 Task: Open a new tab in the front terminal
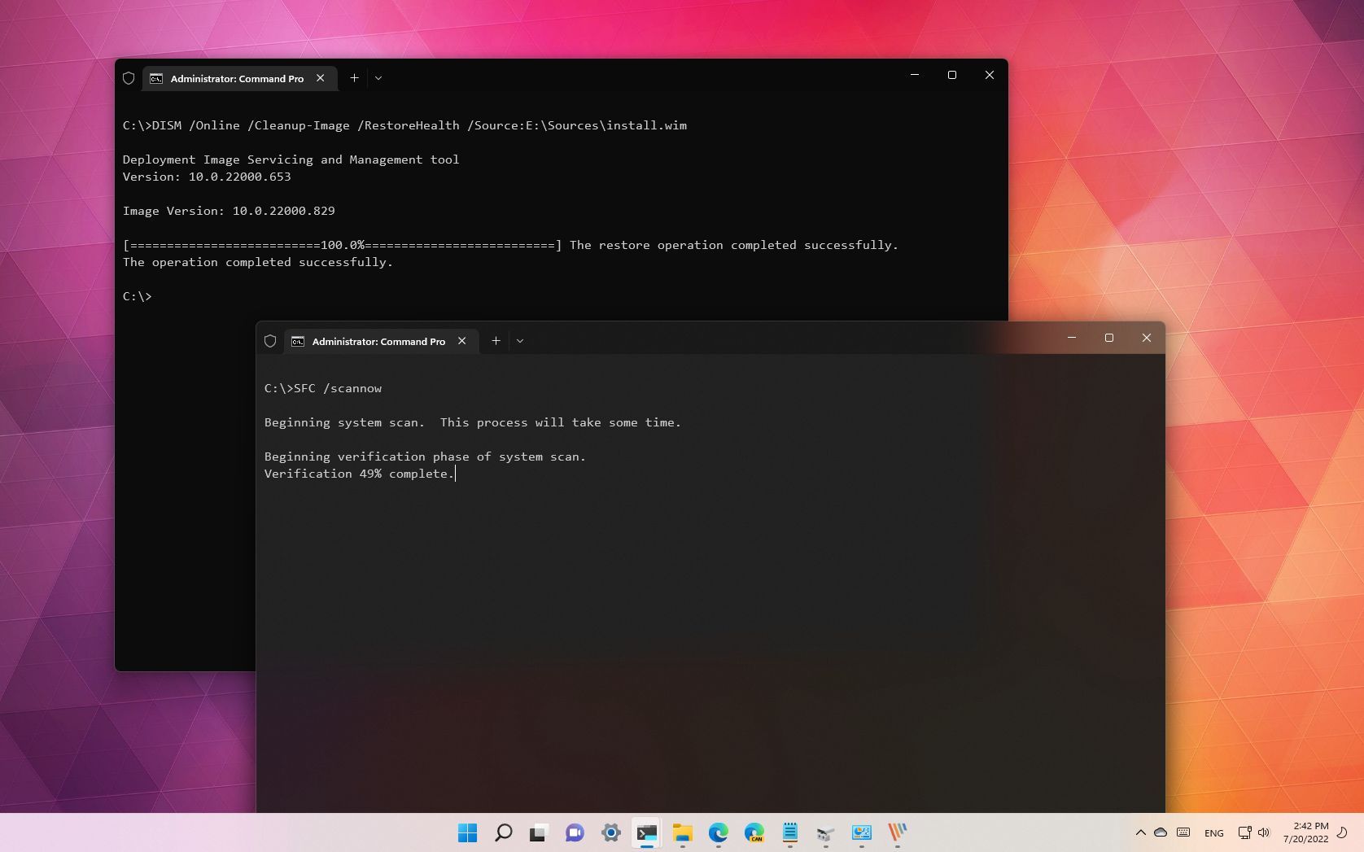click(x=496, y=341)
